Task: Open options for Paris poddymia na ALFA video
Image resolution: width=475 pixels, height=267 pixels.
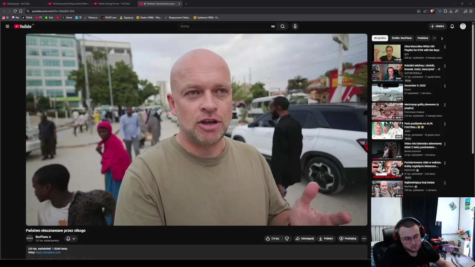Action: click(x=445, y=124)
